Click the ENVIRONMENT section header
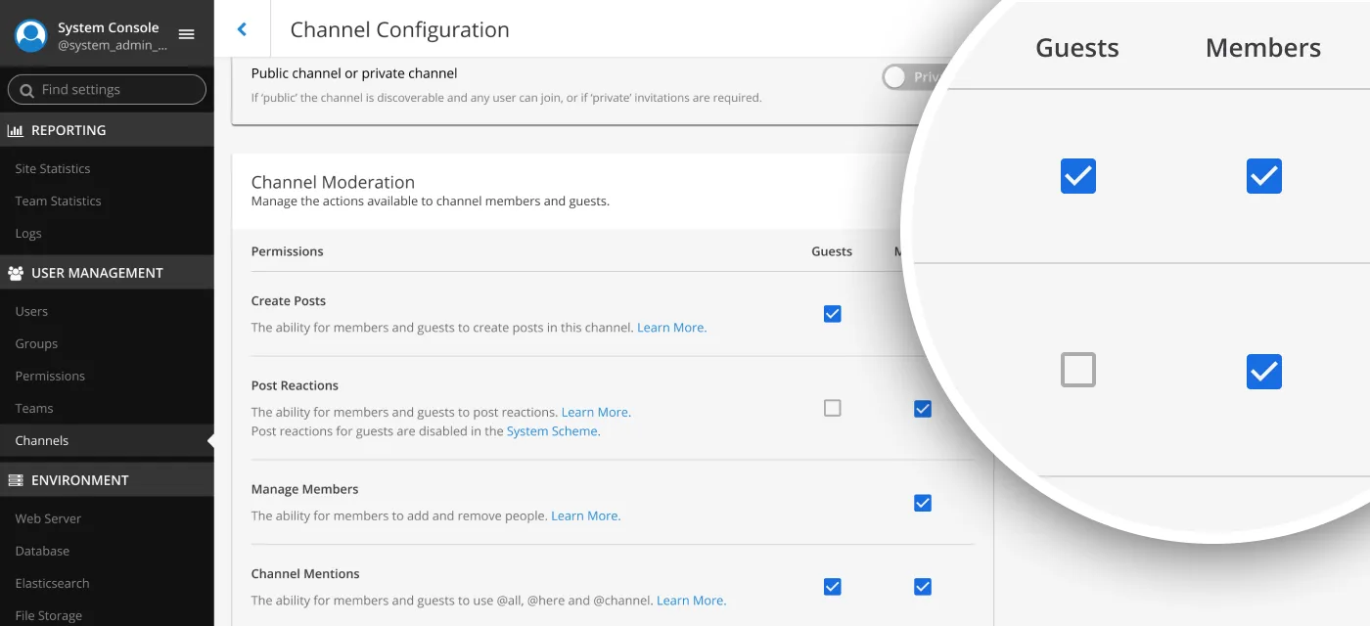 pyautogui.click(x=107, y=480)
